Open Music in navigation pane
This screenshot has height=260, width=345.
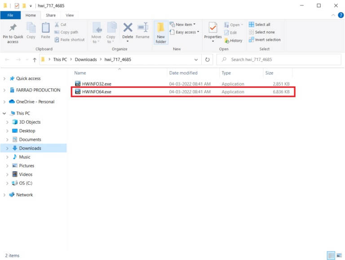tap(25, 157)
